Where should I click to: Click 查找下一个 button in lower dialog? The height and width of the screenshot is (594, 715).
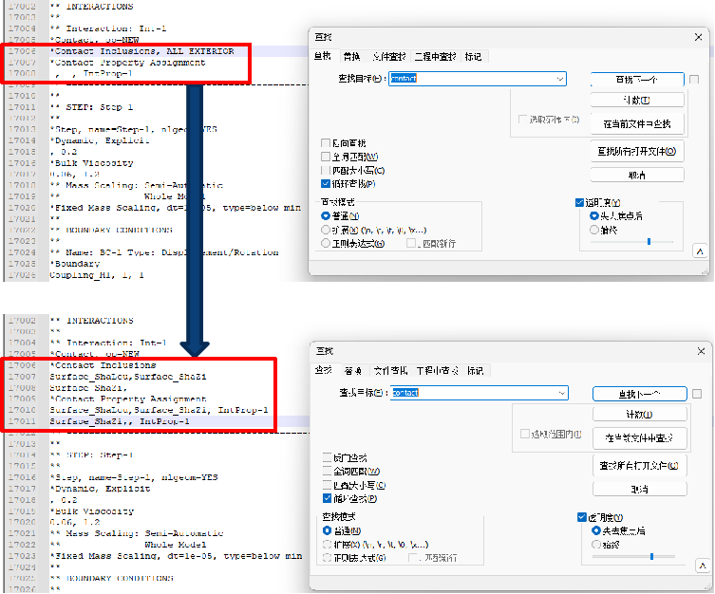coord(640,394)
